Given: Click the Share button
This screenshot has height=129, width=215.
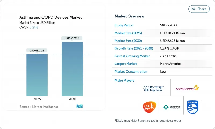Looking at the screenshot, I should [199, 9].
